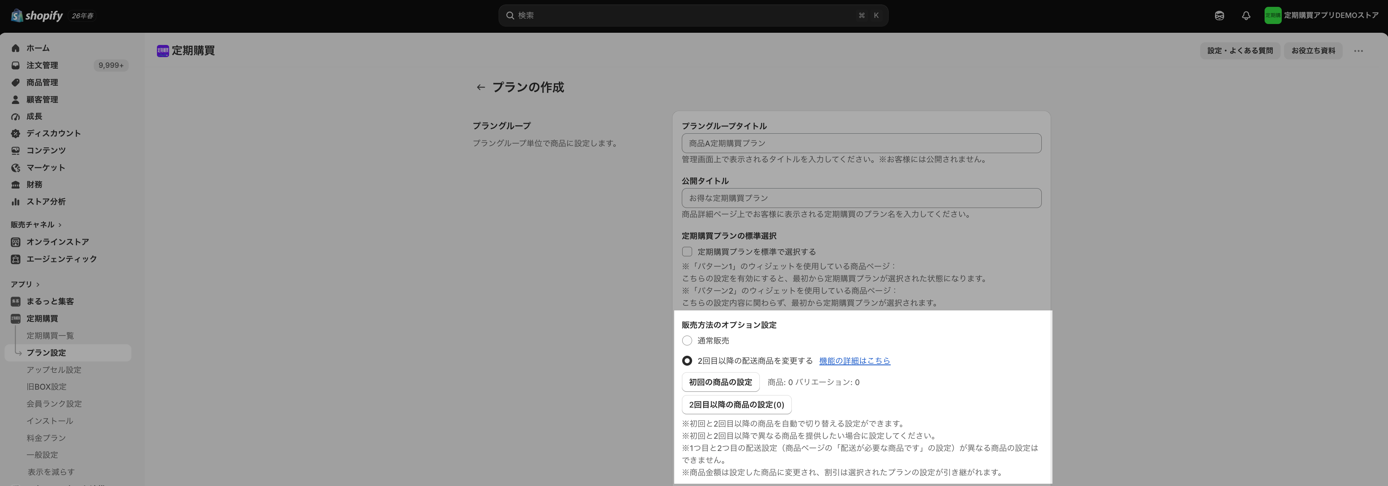This screenshot has height=486, width=1388.
Task: Open the three-dot more actions menu
Action: click(1358, 51)
